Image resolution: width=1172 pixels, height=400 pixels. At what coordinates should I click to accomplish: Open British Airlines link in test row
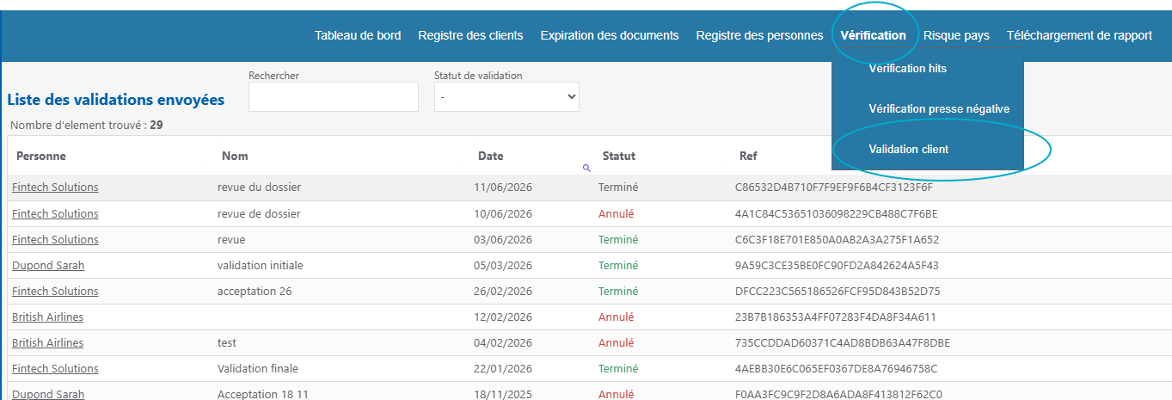[48, 342]
